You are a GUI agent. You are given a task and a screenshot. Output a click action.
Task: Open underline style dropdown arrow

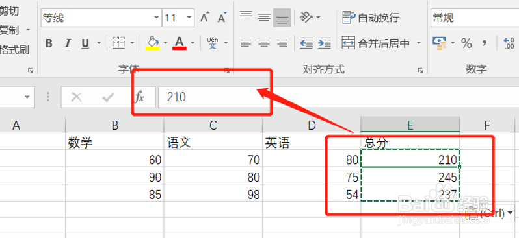tap(99, 43)
